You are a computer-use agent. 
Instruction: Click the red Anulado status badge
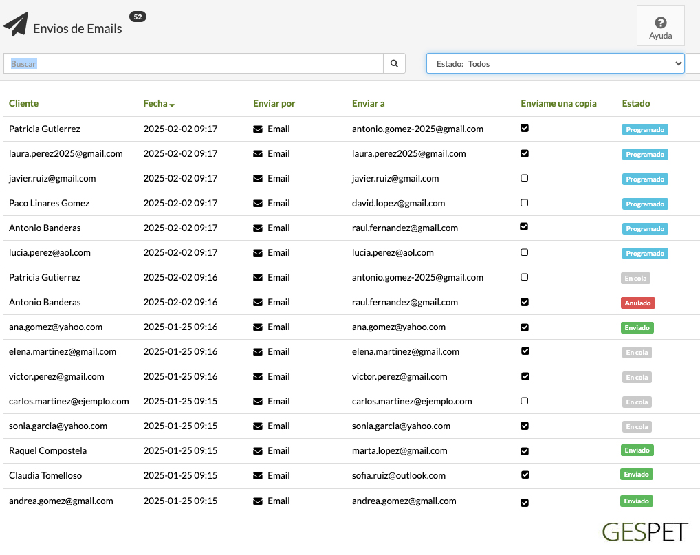coord(637,303)
